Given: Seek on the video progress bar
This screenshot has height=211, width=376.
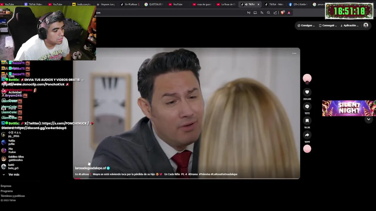Looking at the screenshot, I should click(187, 178).
